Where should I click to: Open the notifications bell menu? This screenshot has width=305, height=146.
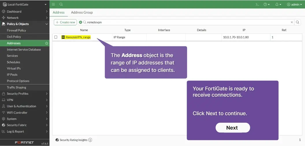tap(278, 4)
